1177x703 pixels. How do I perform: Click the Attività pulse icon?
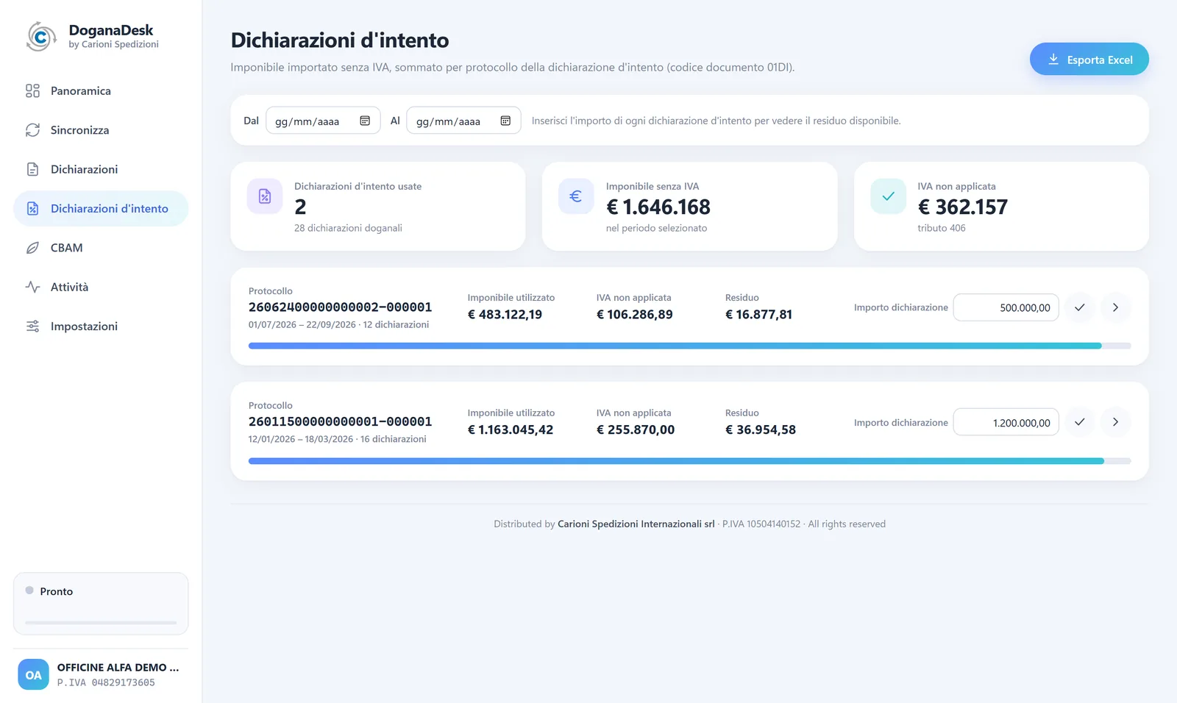tap(32, 287)
